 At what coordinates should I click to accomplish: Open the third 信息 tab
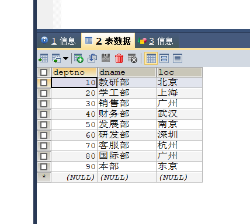[157, 41]
